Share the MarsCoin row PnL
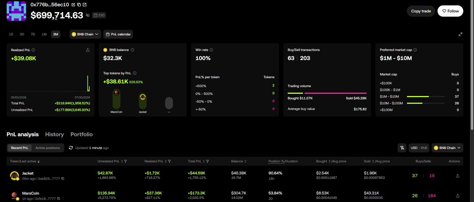 [x=457, y=195]
